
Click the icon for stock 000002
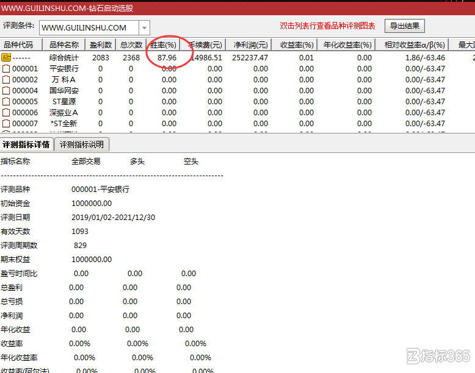click(x=5, y=80)
